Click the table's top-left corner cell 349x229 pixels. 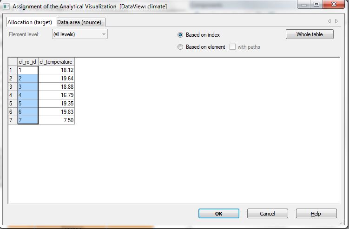[13, 62]
